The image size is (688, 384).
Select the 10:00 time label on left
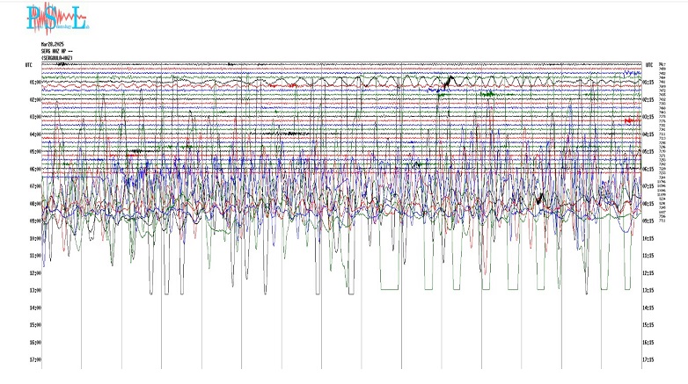point(35,238)
